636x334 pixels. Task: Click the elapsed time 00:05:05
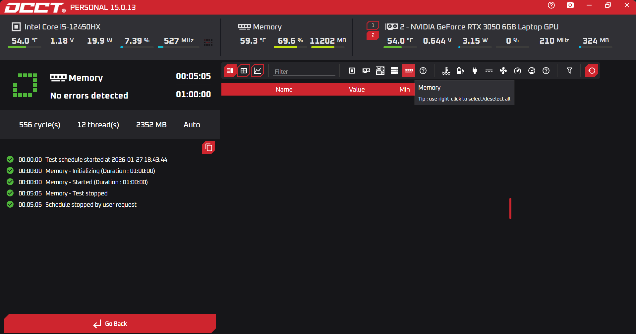tap(193, 76)
